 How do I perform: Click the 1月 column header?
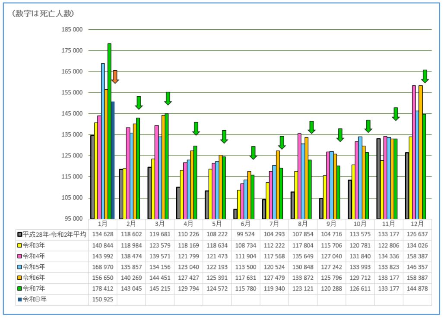pyautogui.click(x=102, y=224)
